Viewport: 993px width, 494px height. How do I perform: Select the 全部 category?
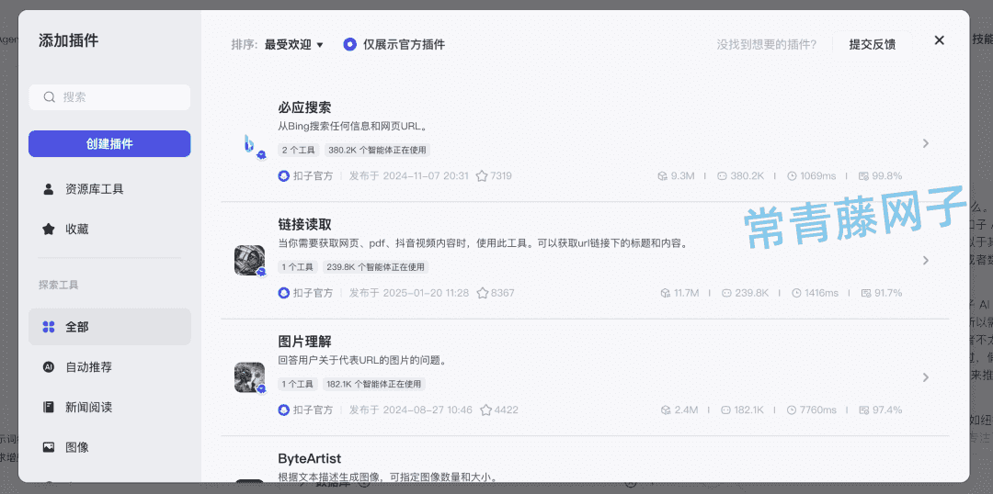click(109, 327)
